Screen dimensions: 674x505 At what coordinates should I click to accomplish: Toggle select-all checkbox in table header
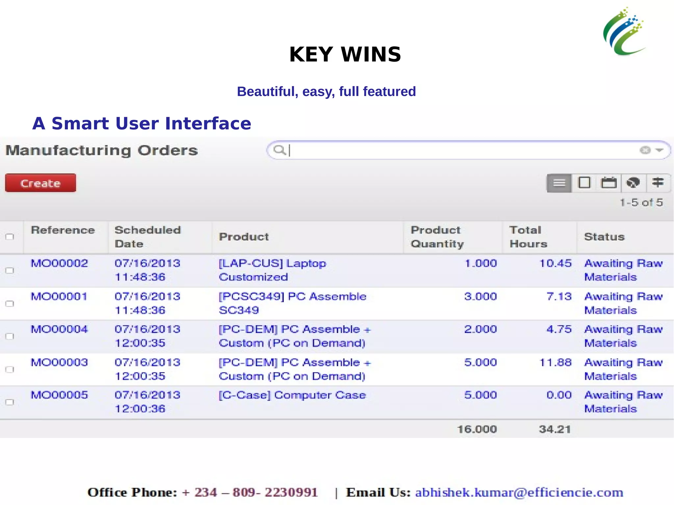click(x=10, y=237)
